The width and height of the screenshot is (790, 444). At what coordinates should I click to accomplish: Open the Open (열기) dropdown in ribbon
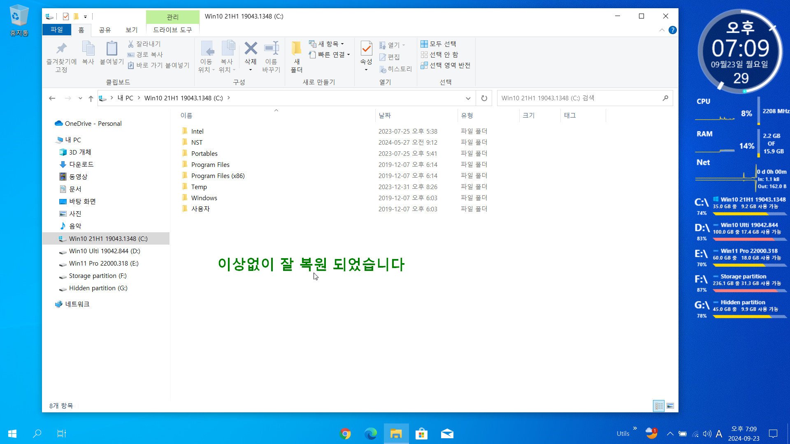[x=392, y=45]
